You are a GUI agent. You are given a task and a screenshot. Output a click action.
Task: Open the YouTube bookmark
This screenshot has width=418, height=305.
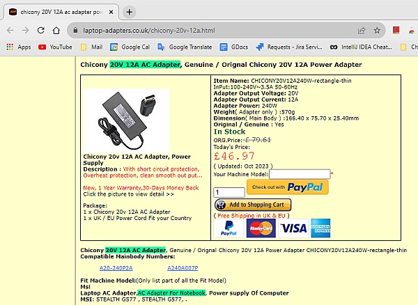pos(56,47)
